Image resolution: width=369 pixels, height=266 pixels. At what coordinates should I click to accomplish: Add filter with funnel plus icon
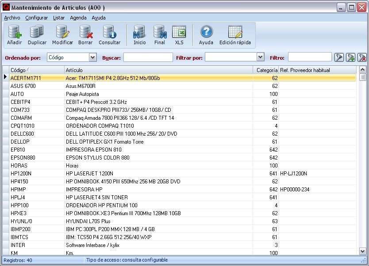tap(350, 57)
